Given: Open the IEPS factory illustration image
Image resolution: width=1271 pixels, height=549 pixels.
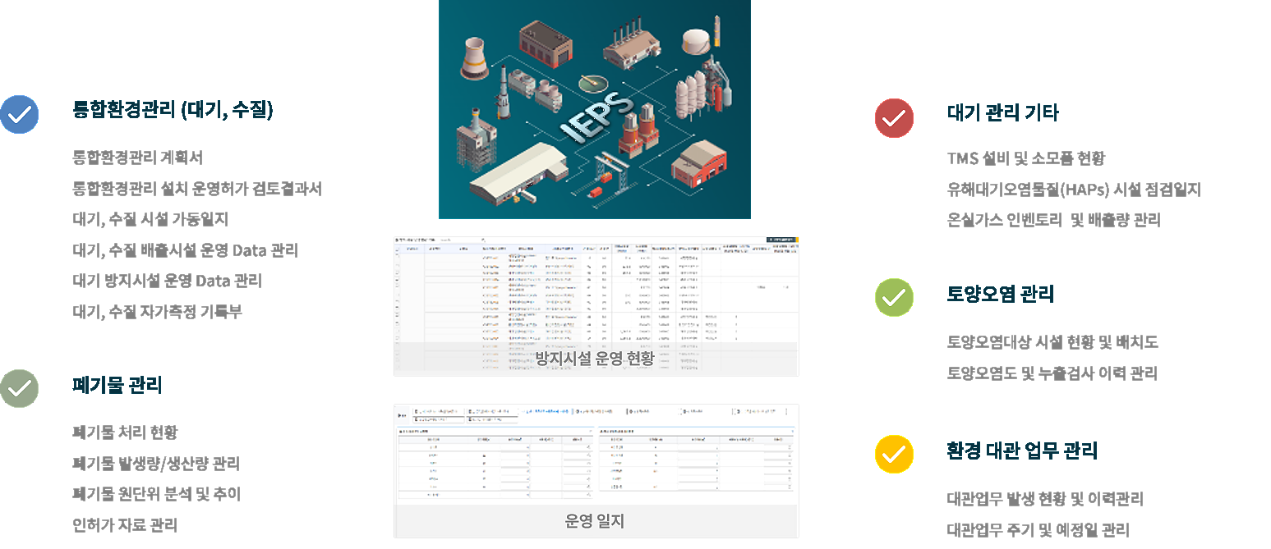Looking at the screenshot, I should (594, 109).
